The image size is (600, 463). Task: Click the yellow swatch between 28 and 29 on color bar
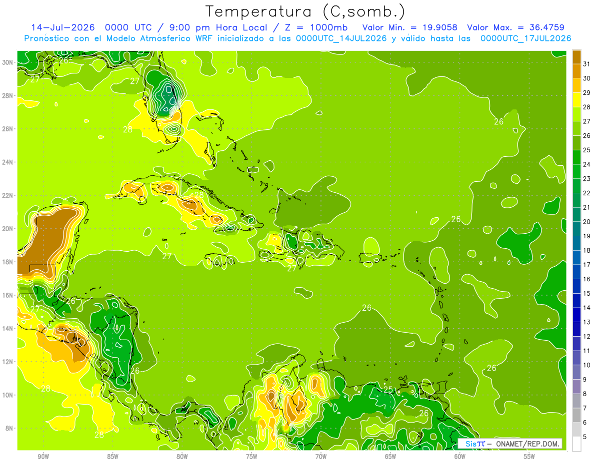click(576, 99)
